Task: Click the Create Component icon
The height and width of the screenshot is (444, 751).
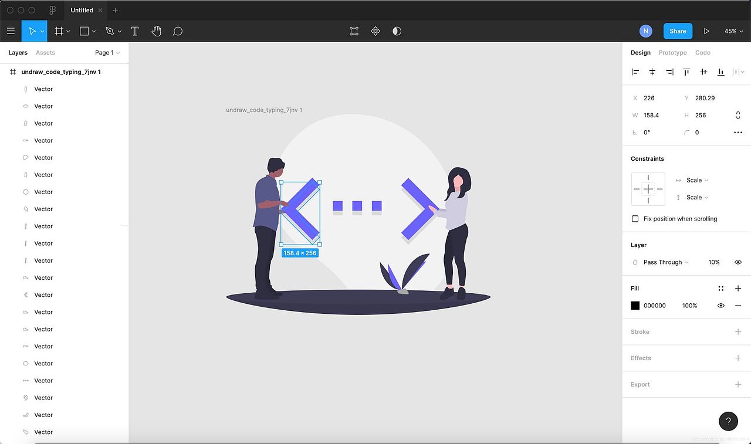Action: point(375,31)
